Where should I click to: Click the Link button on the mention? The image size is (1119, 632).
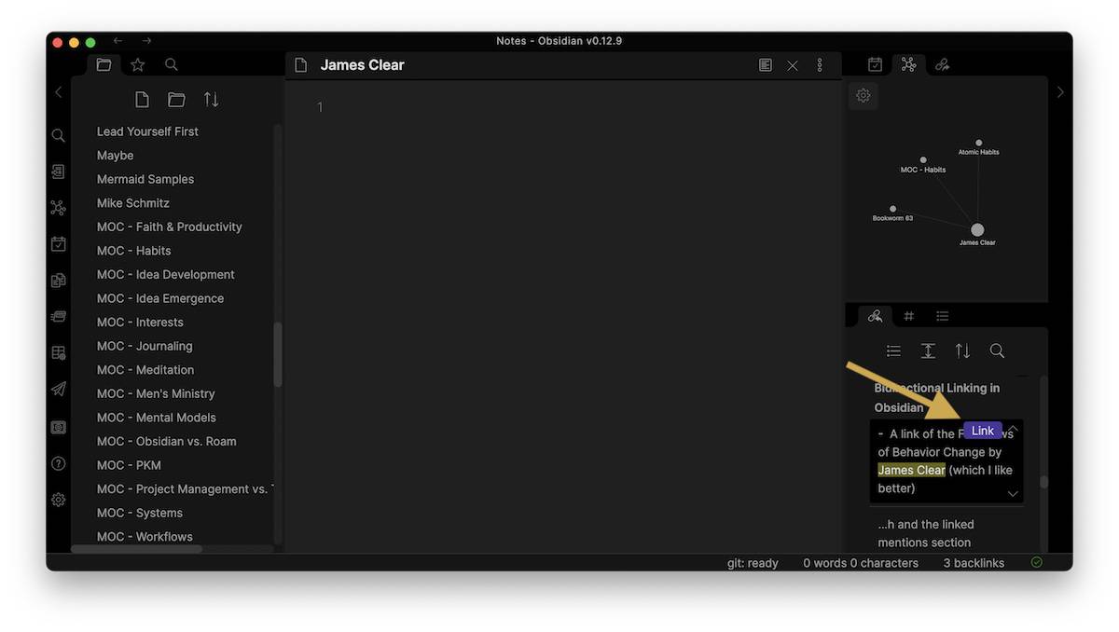point(983,431)
